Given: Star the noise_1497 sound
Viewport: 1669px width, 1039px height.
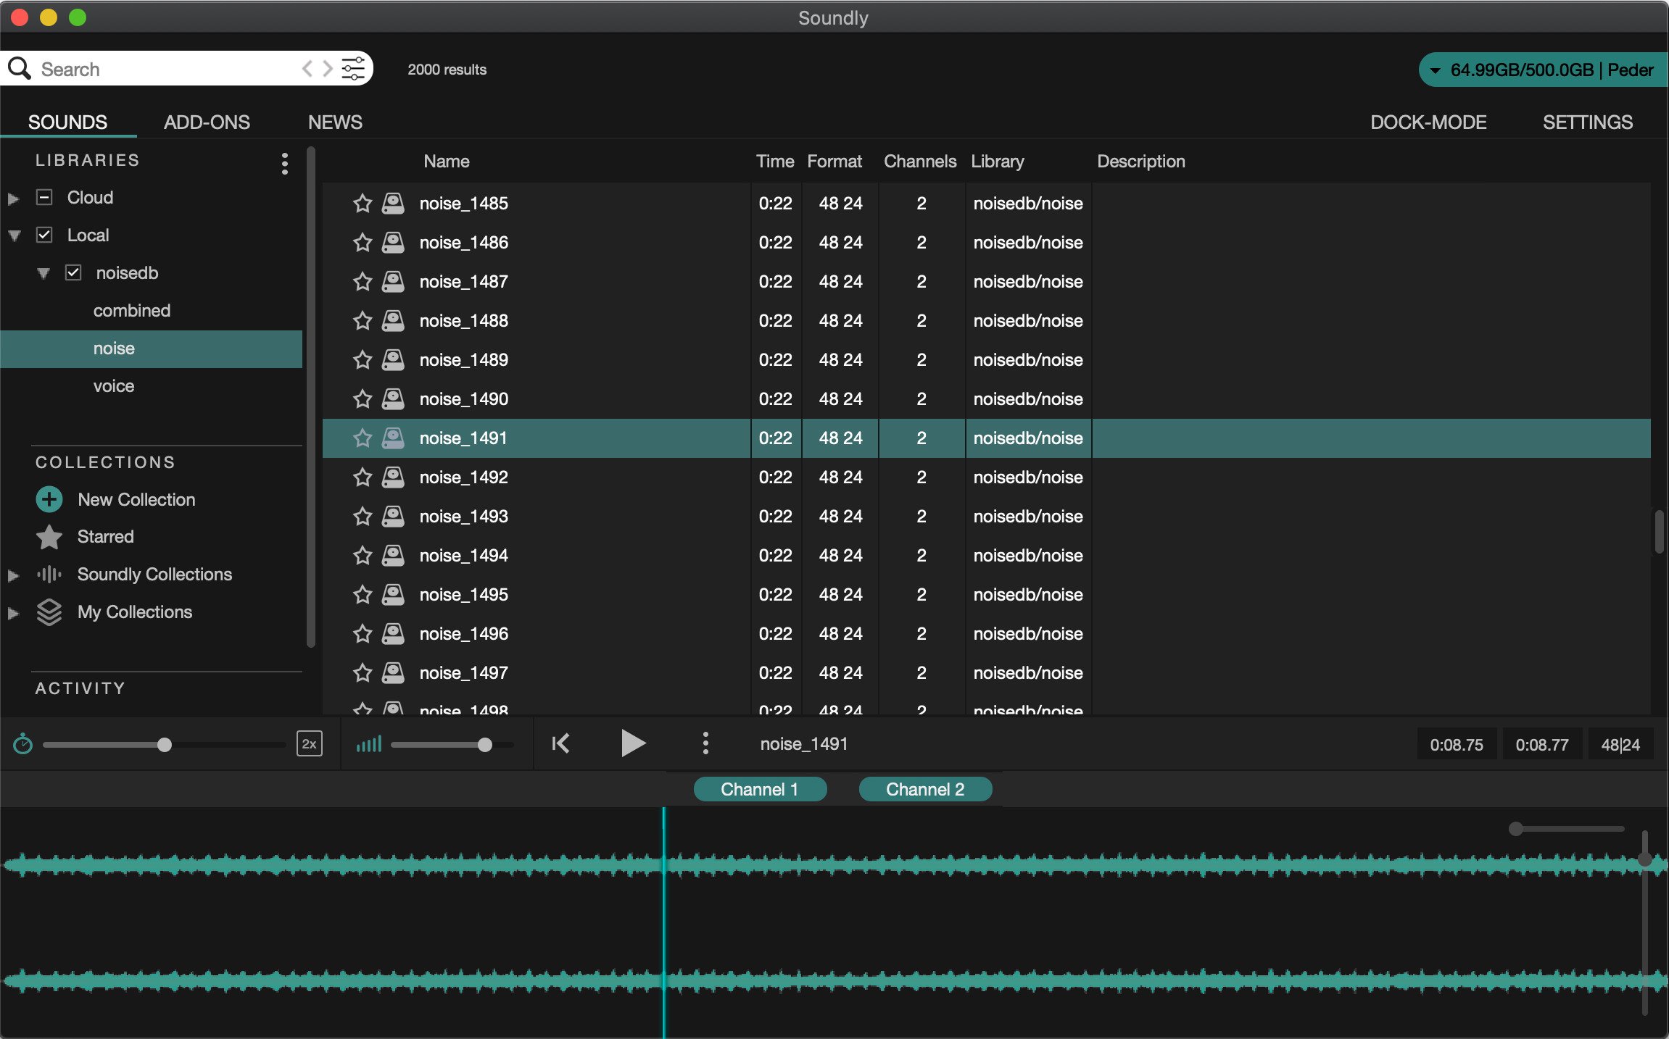Looking at the screenshot, I should point(363,672).
